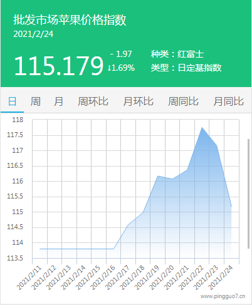Screen dimensions: 252x305
Task: Open the 周同比 tab
Action: click(183, 101)
